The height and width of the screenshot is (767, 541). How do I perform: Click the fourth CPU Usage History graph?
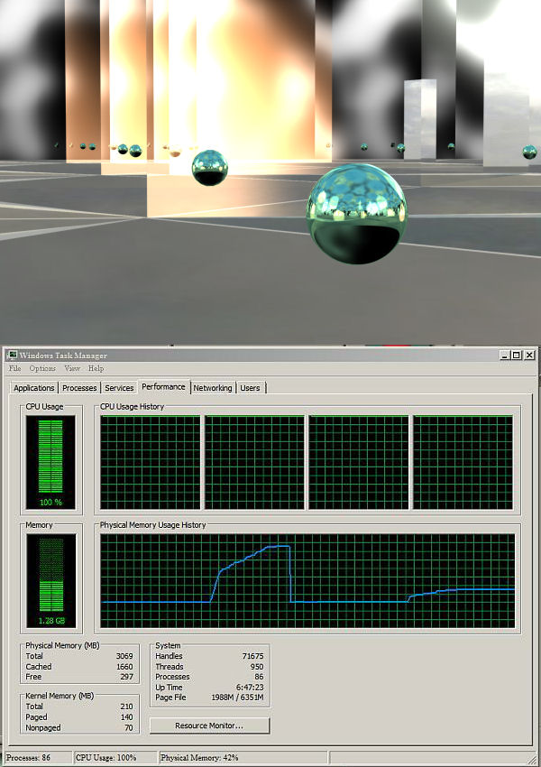pos(463,462)
